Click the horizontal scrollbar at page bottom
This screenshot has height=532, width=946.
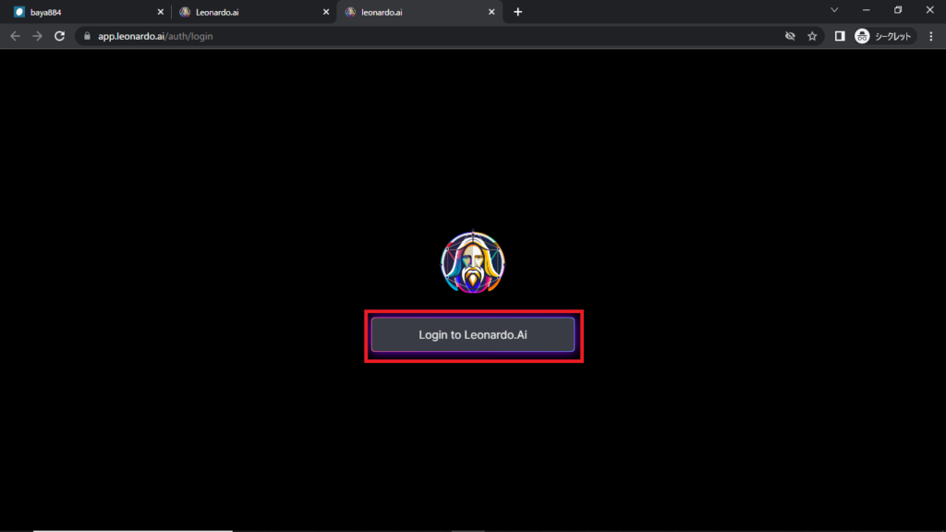133,530
